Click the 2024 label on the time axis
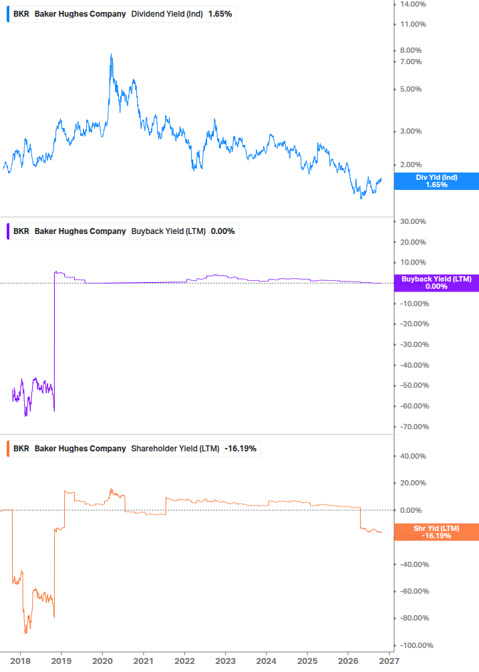The image size is (479, 672). pos(267,661)
